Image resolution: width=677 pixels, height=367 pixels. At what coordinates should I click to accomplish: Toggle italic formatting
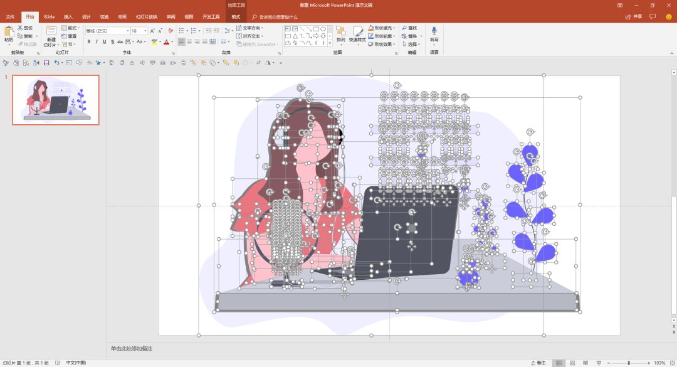coord(97,42)
